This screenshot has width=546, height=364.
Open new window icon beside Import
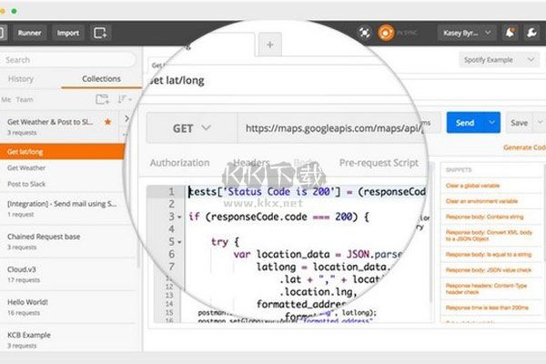(x=100, y=33)
